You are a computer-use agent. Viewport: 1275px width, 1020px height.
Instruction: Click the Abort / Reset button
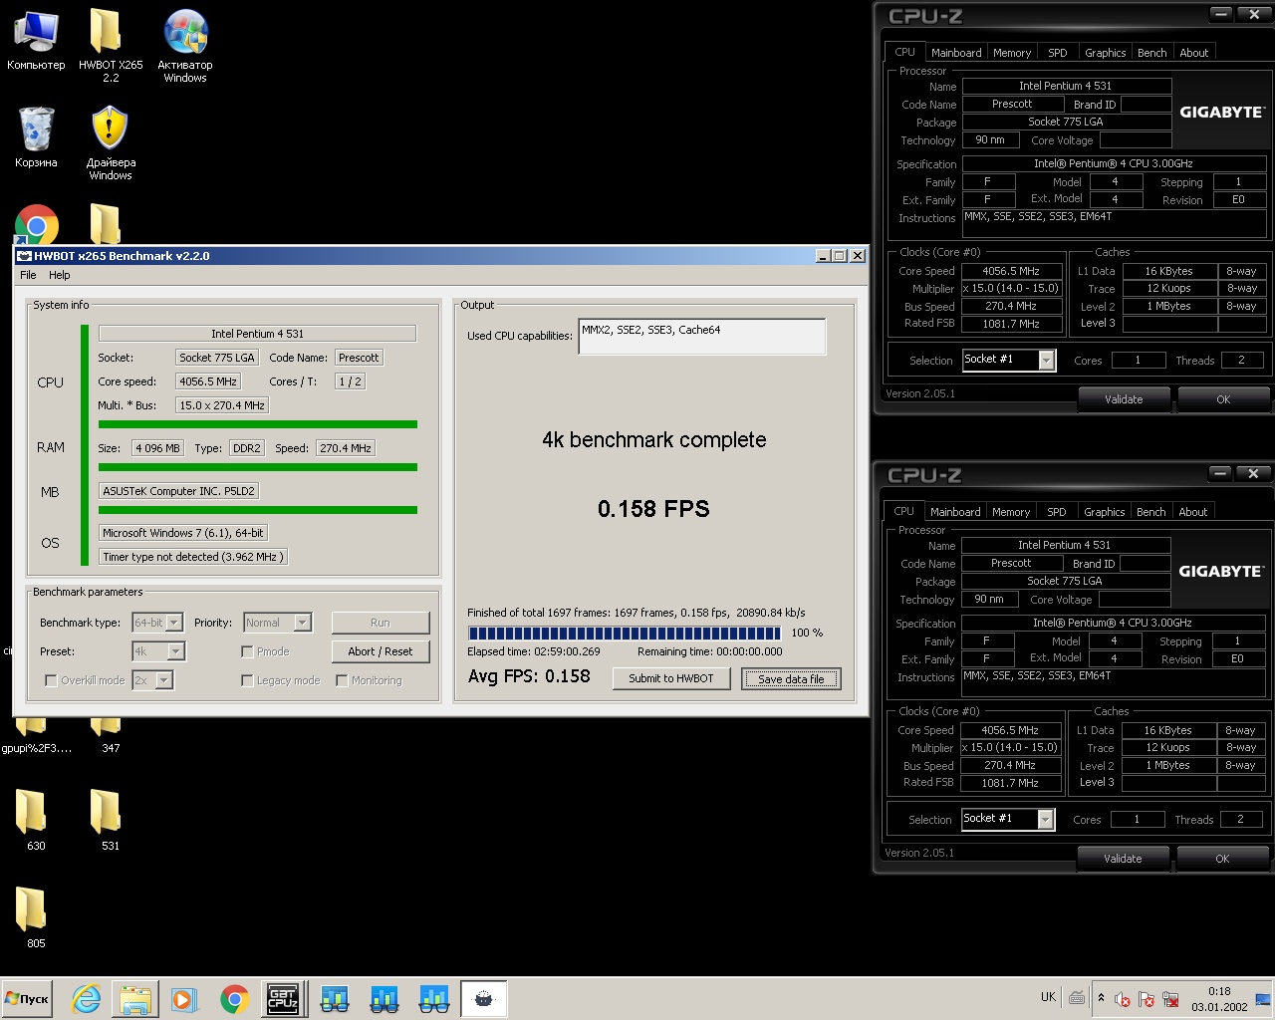381,651
